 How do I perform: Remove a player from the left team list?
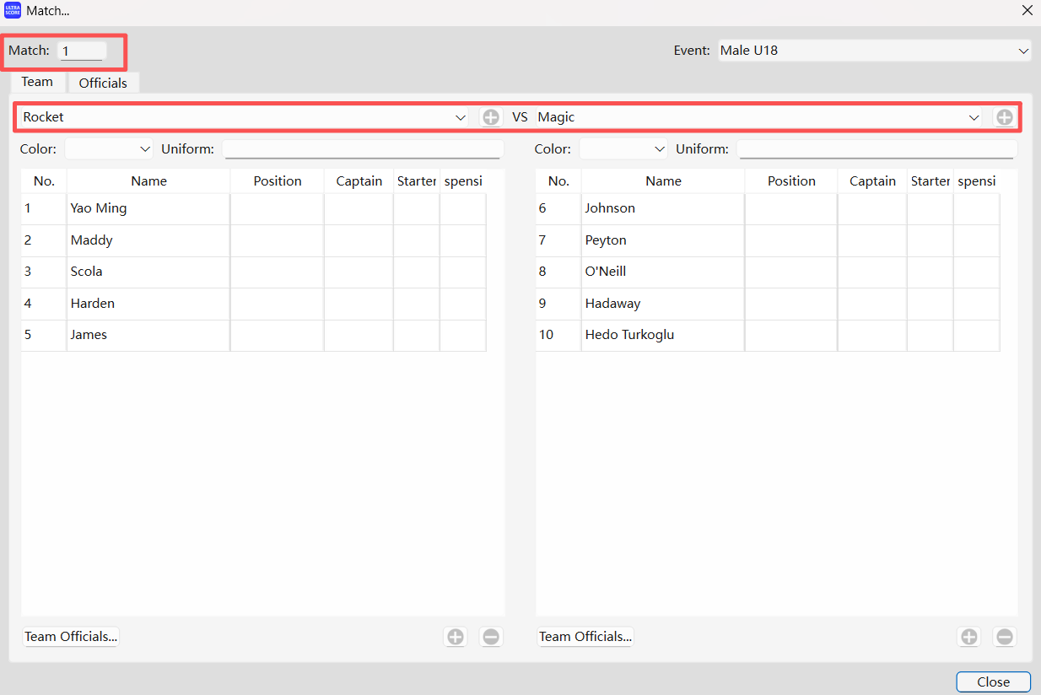click(491, 637)
